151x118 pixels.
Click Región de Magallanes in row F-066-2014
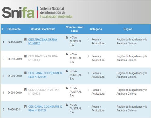[x=132, y=108]
